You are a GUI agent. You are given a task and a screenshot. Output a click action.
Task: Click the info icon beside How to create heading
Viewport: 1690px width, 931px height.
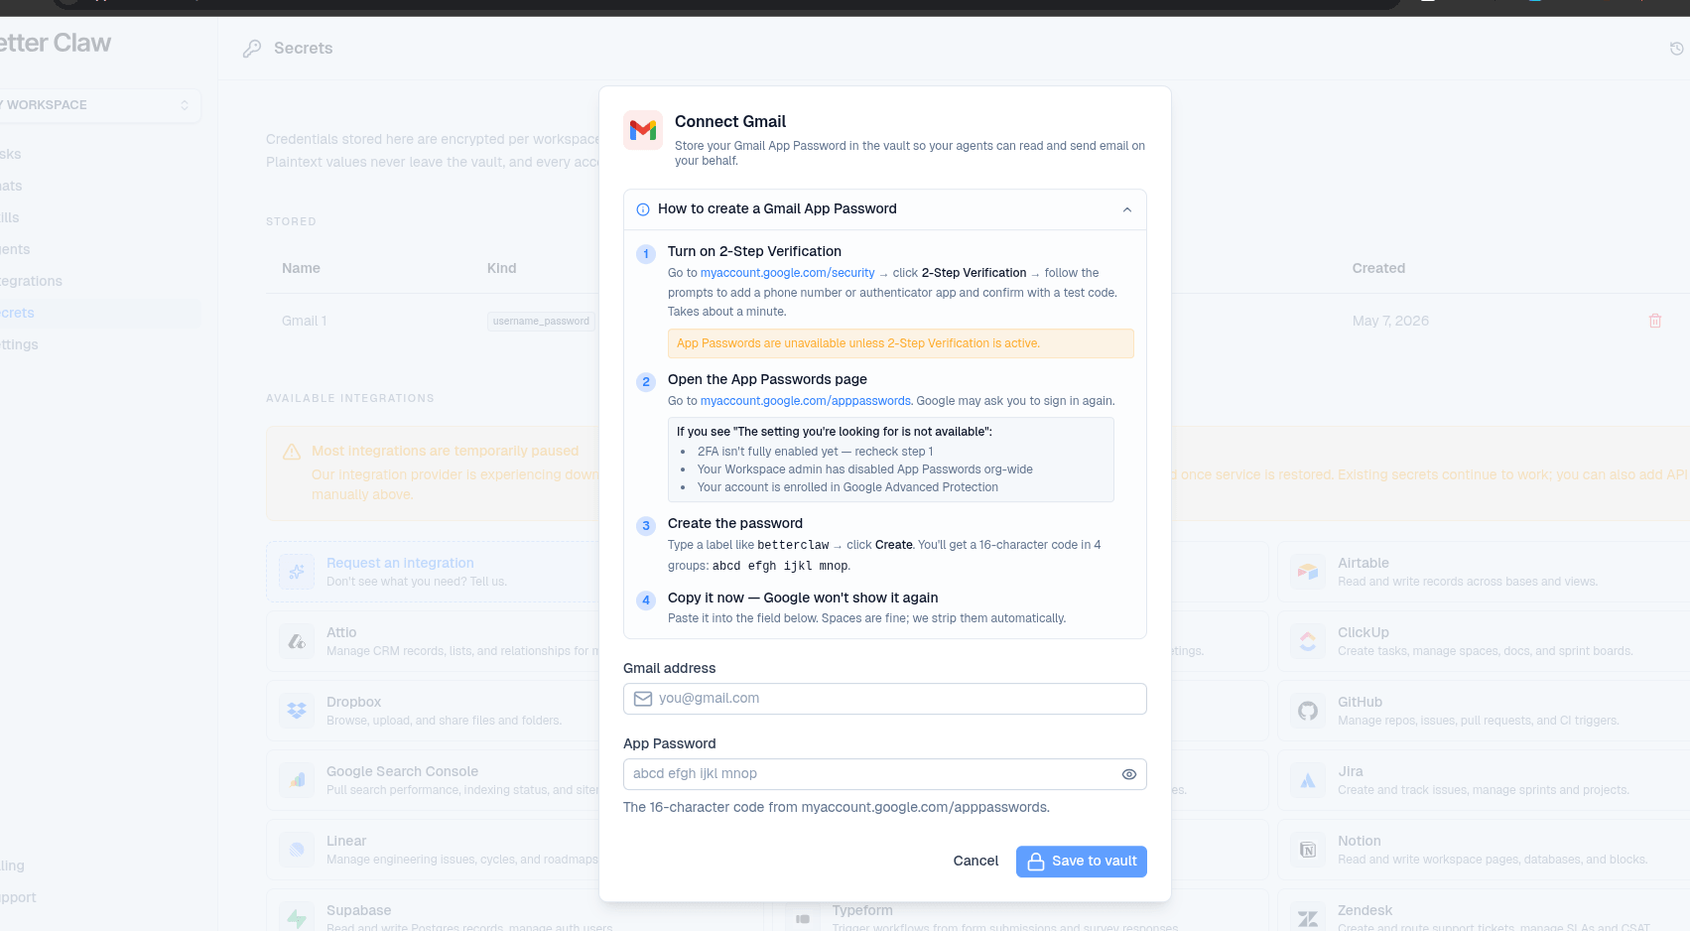point(643,209)
